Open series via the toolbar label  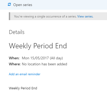[x=23, y=5]
